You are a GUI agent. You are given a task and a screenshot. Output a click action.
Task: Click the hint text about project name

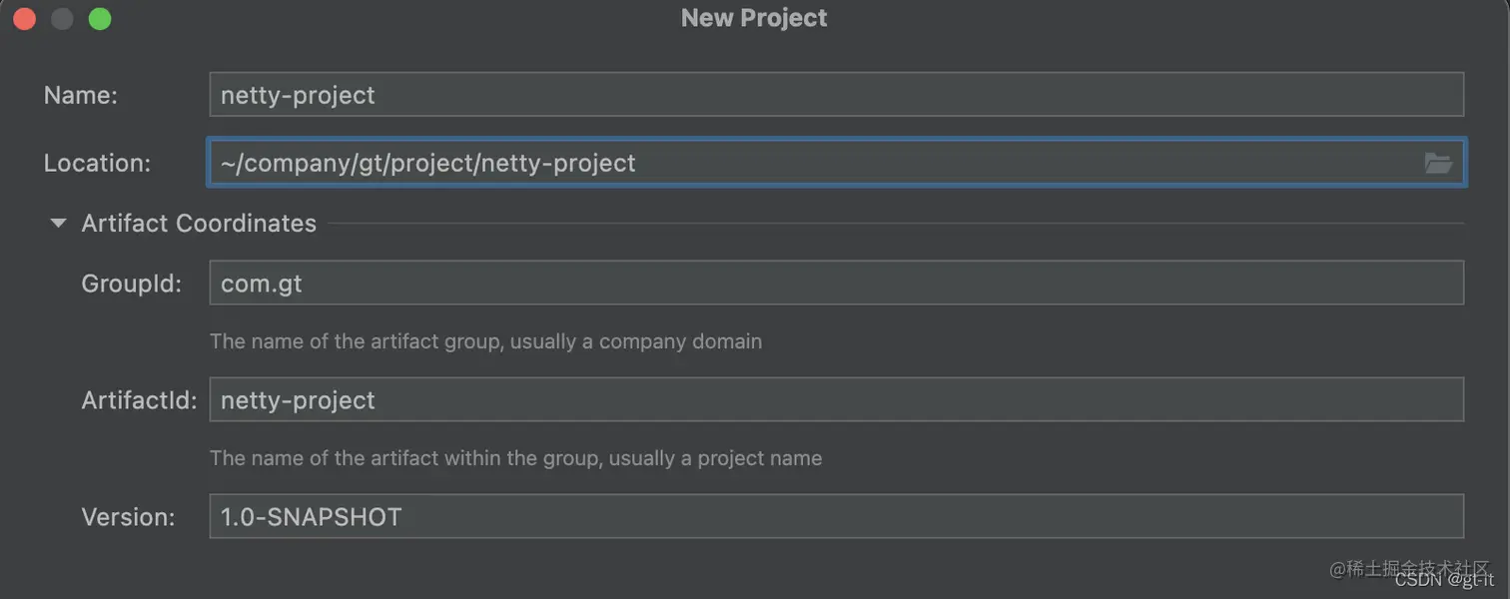pos(515,458)
